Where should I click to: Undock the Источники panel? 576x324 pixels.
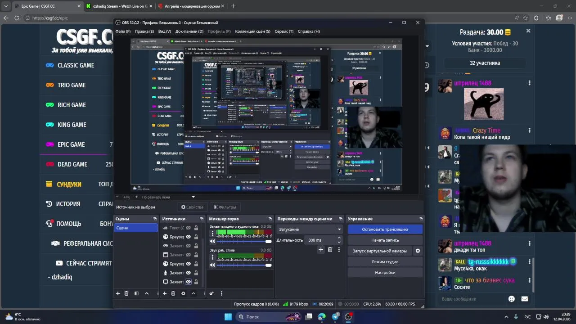(x=202, y=219)
